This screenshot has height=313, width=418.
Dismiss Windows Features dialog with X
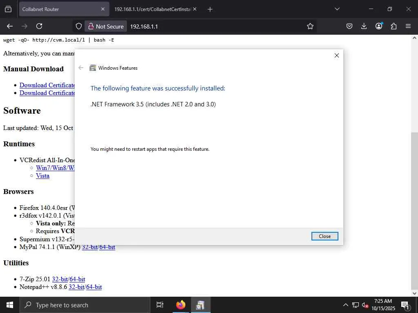tap(337, 55)
